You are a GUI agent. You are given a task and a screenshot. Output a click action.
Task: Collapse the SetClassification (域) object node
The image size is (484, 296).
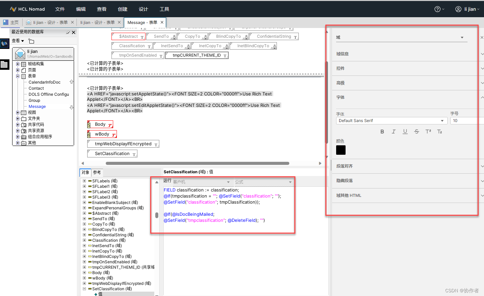click(84, 289)
